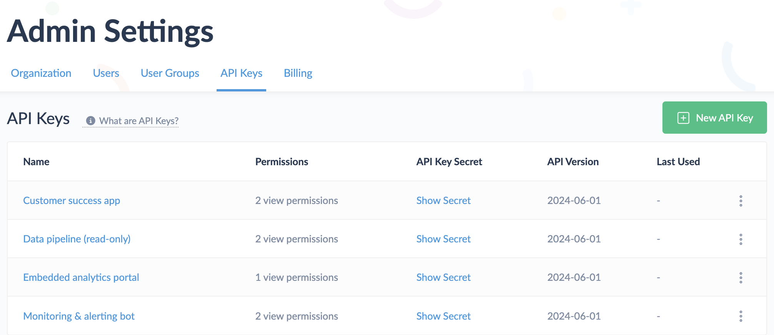Show Secret for Monitoring & alerting bot
774x335 pixels.
[444, 316]
